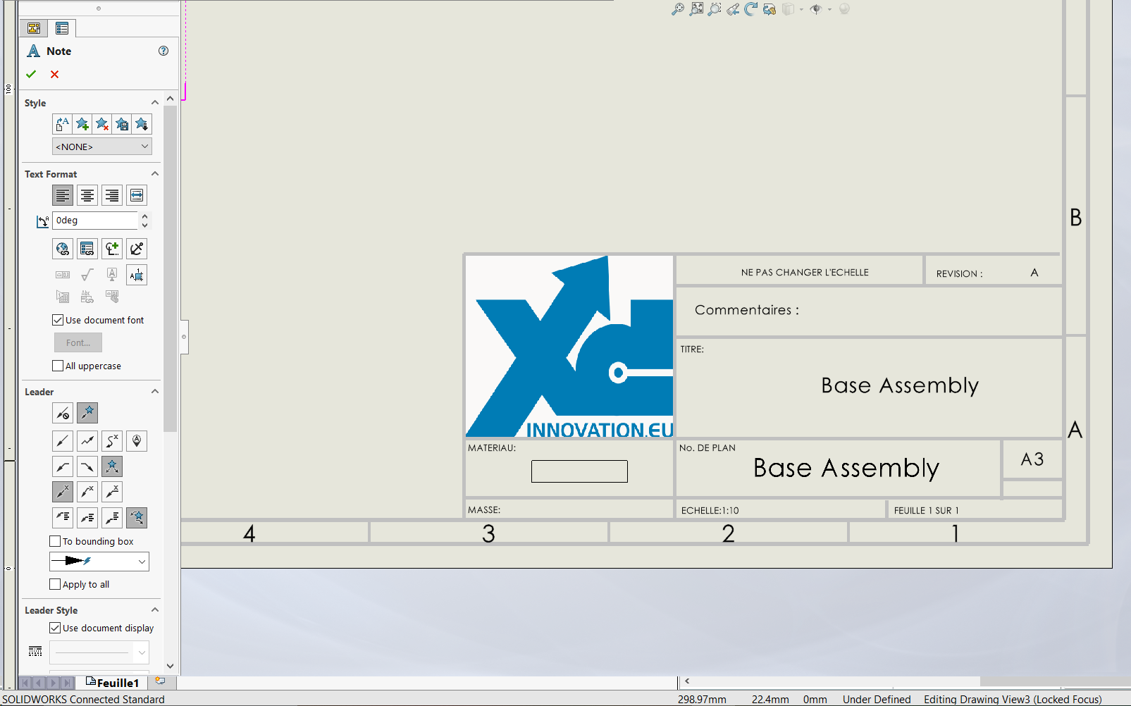Image resolution: width=1131 pixels, height=706 pixels.
Task: Switch to the Feuille1 sheet tab
Action: pyautogui.click(x=113, y=683)
